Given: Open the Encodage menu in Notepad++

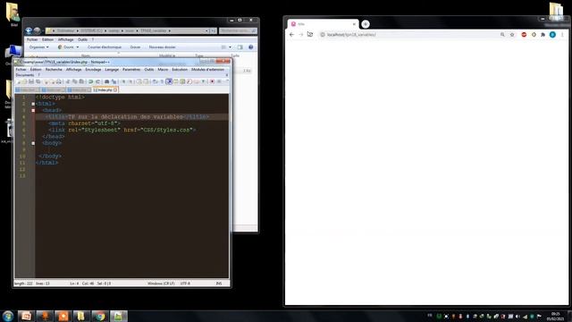Looking at the screenshot, I should (93, 70).
